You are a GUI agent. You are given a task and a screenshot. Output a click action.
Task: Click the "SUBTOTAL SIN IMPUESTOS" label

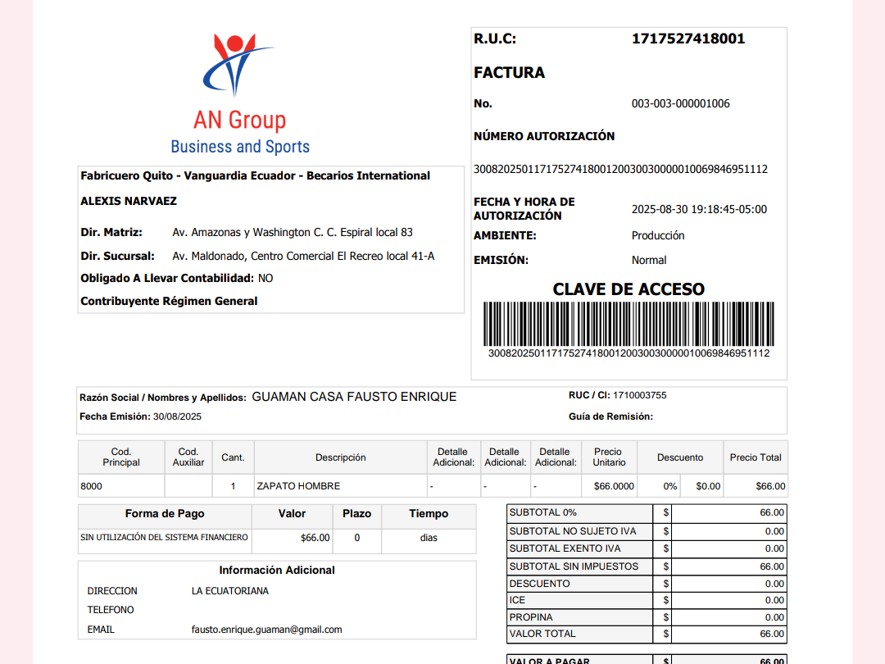click(x=574, y=566)
